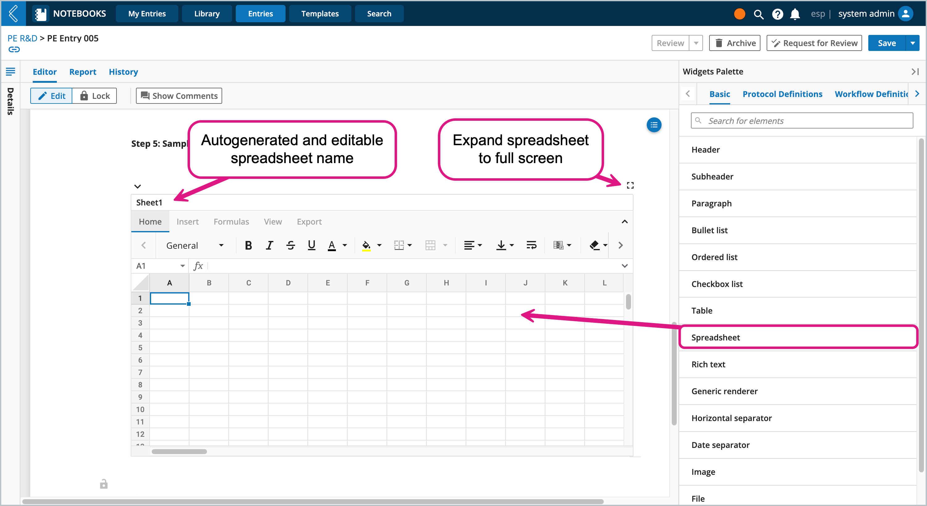Click the open padlock icon below spreadsheet
This screenshot has height=506, width=927.
pos(104,484)
